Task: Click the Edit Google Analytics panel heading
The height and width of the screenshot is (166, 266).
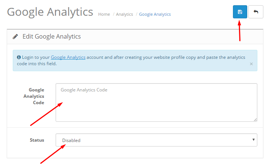Action: 51,37
